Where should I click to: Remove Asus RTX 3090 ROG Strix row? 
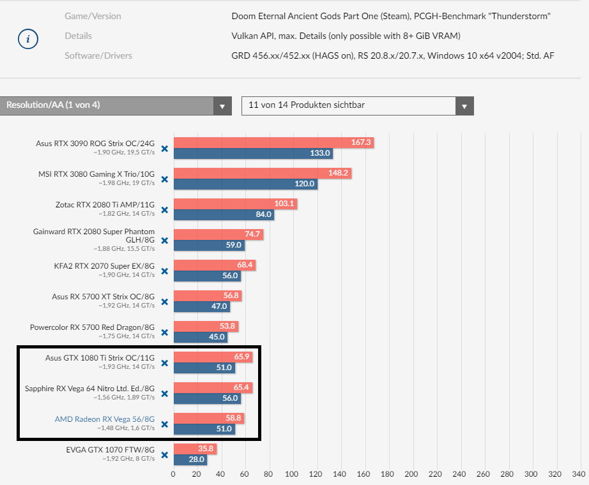(165, 149)
